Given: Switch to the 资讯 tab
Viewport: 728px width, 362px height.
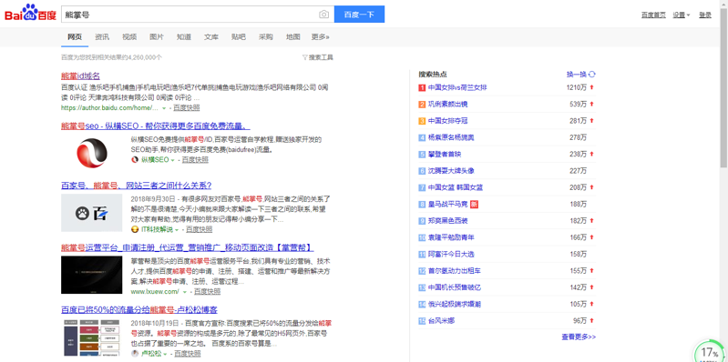Looking at the screenshot, I should (102, 37).
